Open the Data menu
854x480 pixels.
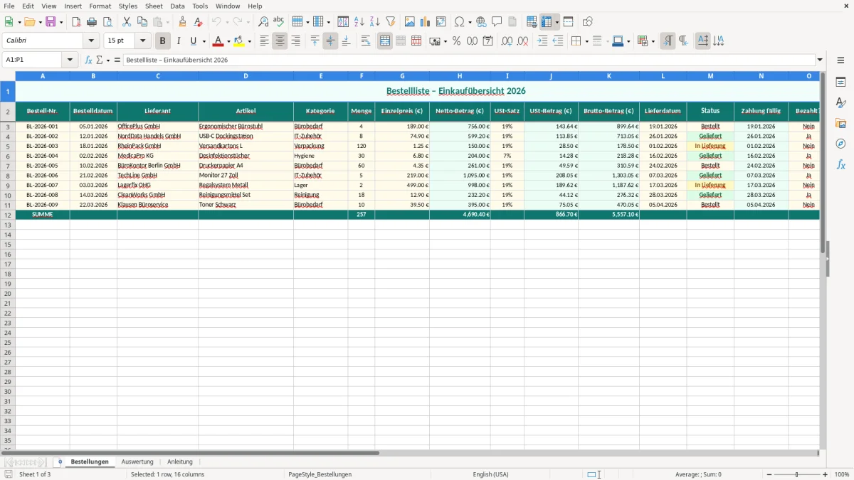(x=177, y=6)
